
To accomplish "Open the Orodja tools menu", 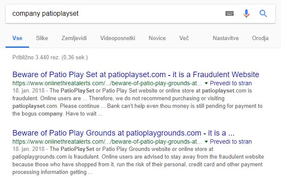I will [260, 38].
